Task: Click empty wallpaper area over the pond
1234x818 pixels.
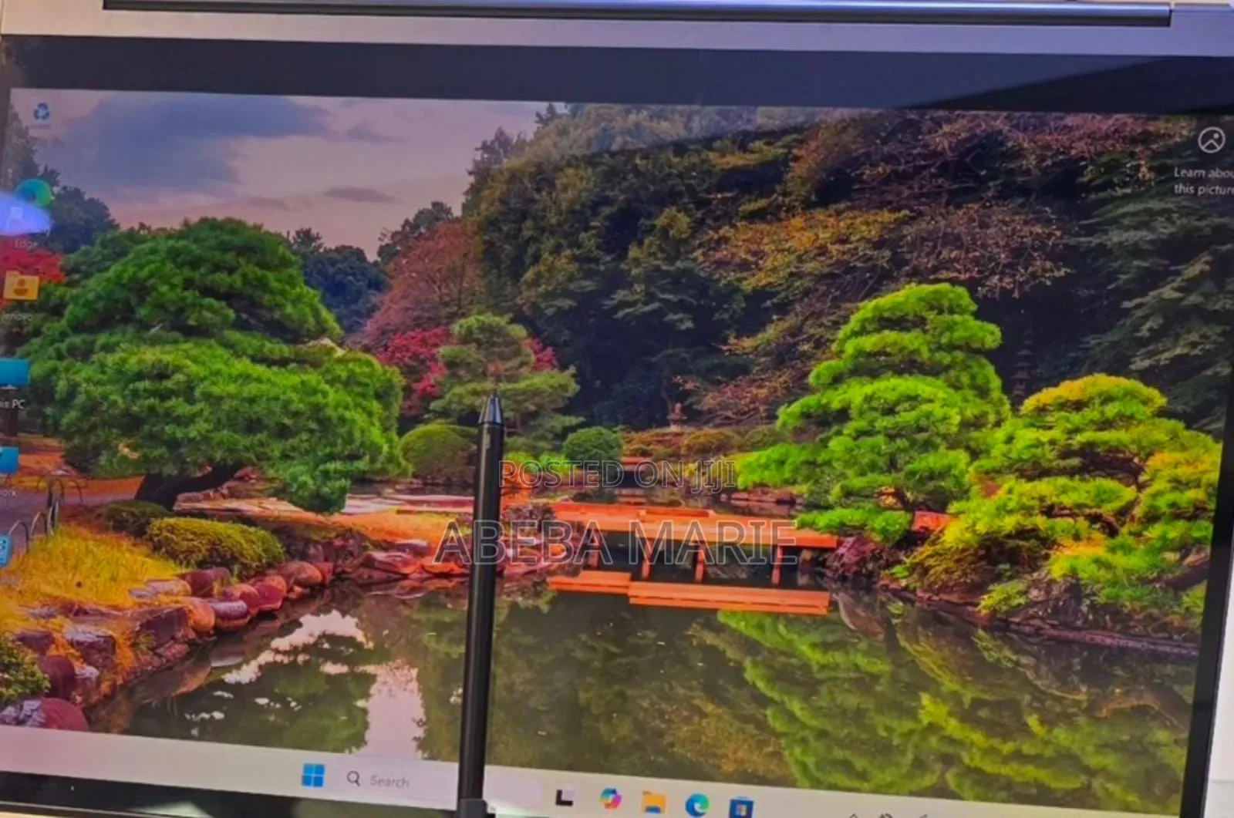Action: point(617,678)
